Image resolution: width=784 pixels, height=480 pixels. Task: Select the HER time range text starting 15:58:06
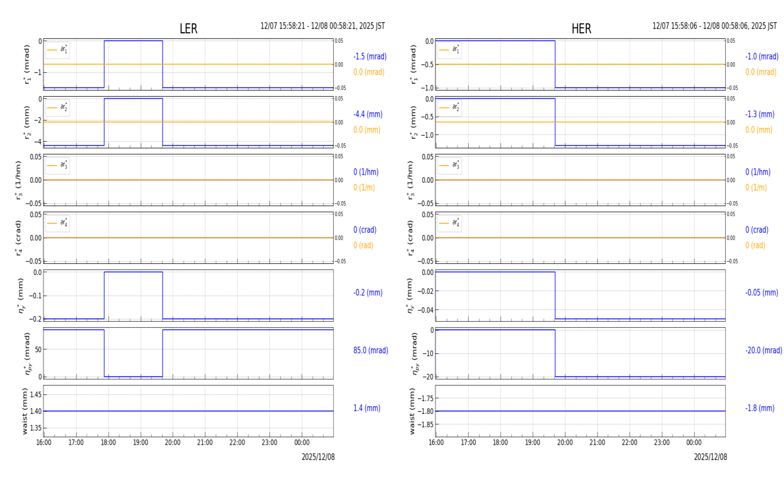tap(715, 26)
